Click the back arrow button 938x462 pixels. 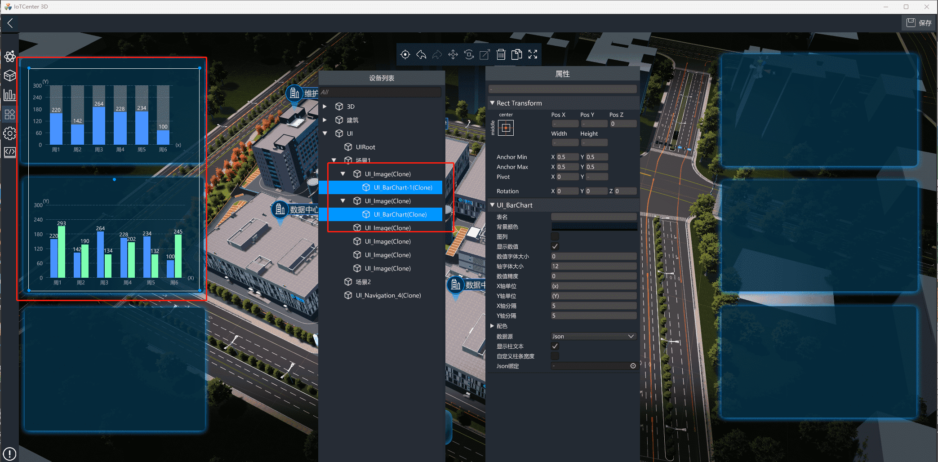pyautogui.click(x=10, y=23)
